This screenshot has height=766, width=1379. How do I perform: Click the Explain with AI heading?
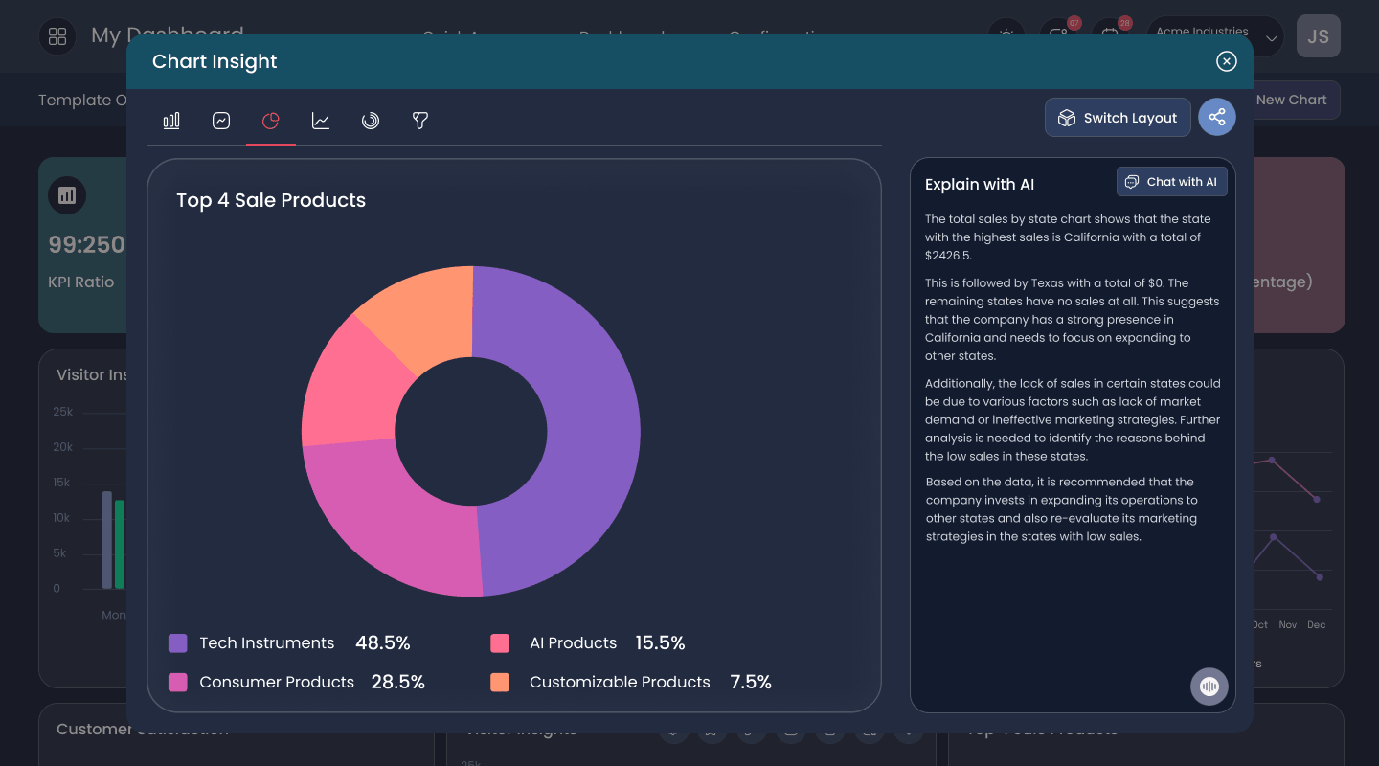pos(980,185)
